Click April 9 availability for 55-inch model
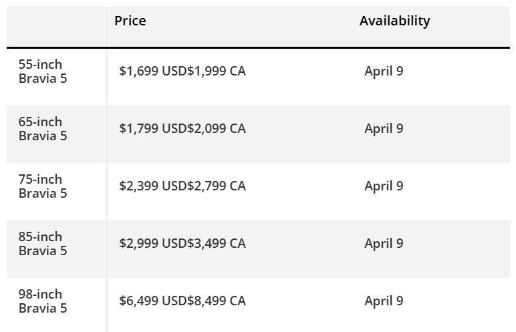The height and width of the screenshot is (332, 516). [x=384, y=71]
